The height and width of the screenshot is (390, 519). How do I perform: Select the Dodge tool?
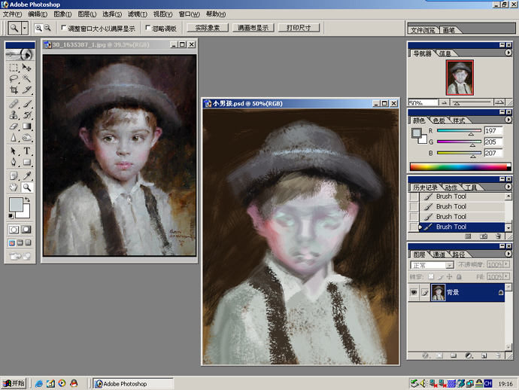[26, 137]
